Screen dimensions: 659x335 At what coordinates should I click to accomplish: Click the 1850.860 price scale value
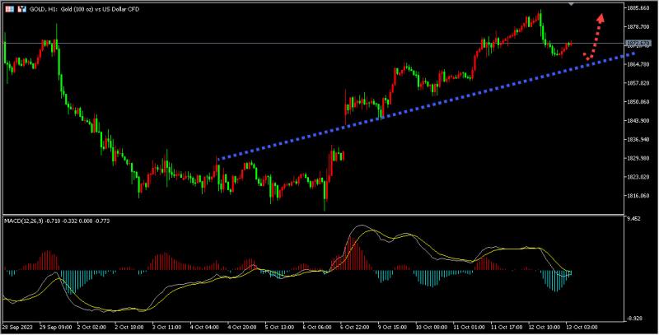tap(639, 101)
